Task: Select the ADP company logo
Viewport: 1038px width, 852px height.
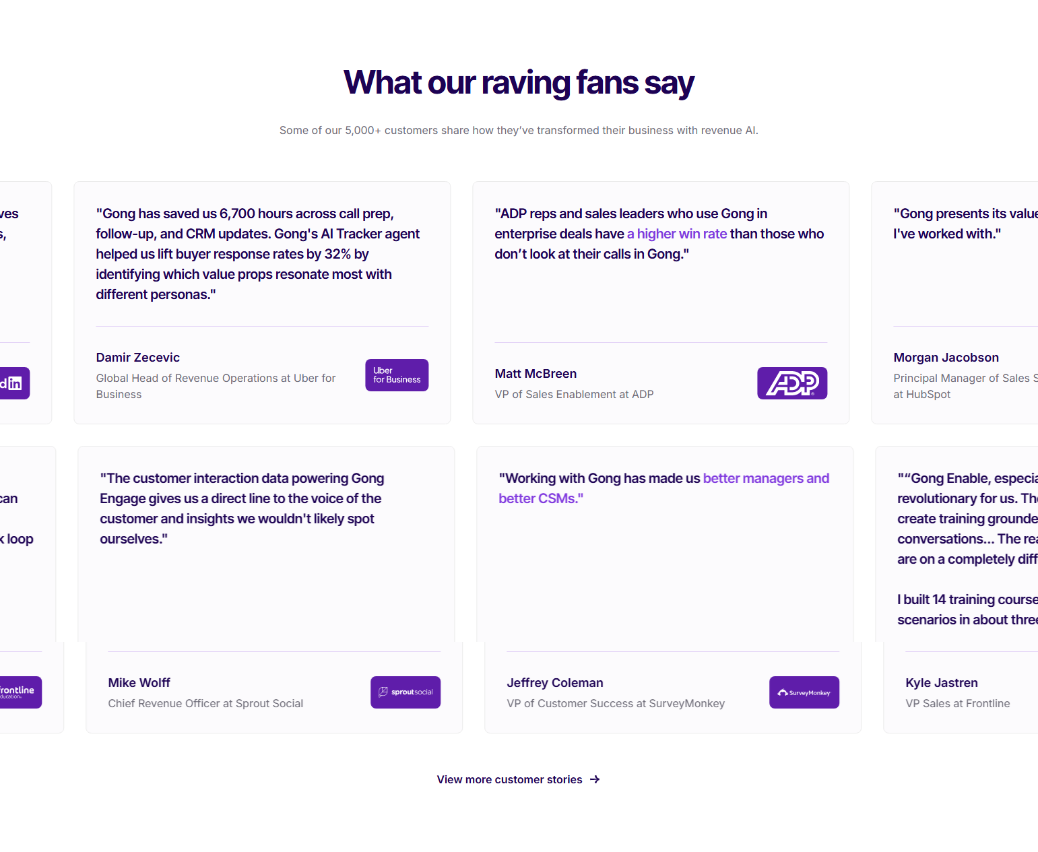Action: coord(792,383)
